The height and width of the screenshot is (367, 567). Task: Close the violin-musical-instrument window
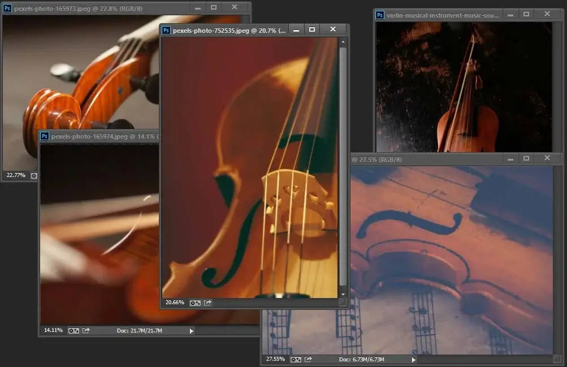click(547, 14)
